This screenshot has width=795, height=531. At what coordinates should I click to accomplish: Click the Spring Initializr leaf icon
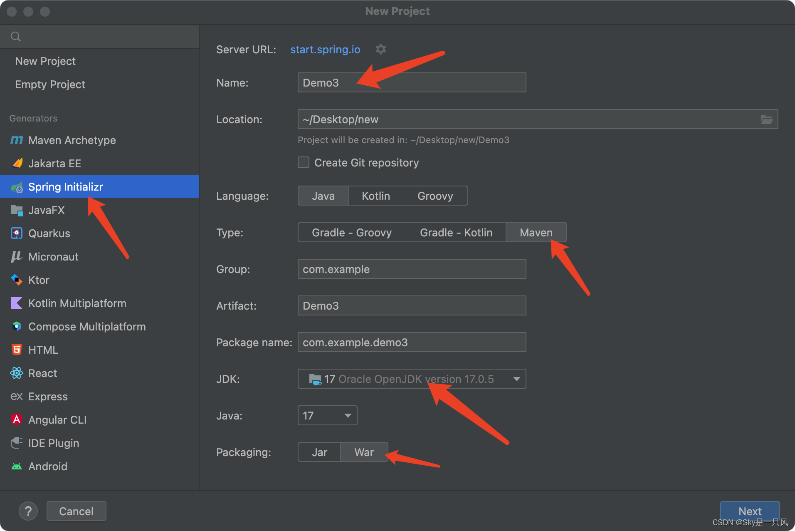(17, 187)
